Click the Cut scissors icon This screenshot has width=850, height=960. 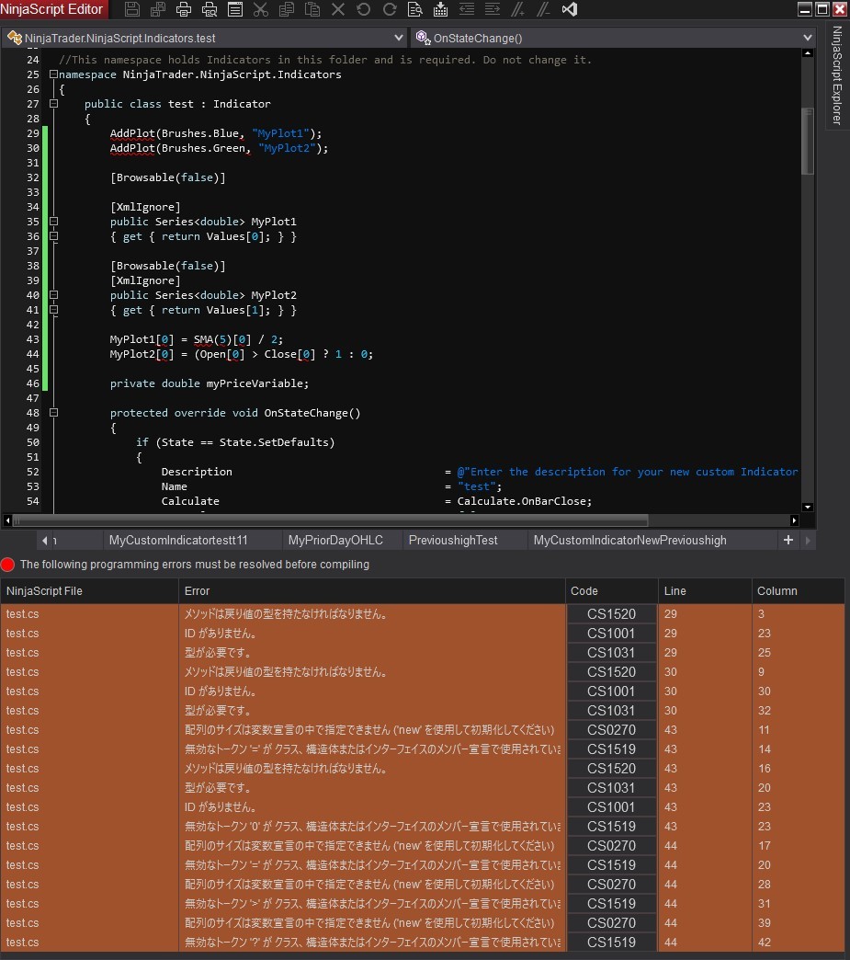coord(261,9)
